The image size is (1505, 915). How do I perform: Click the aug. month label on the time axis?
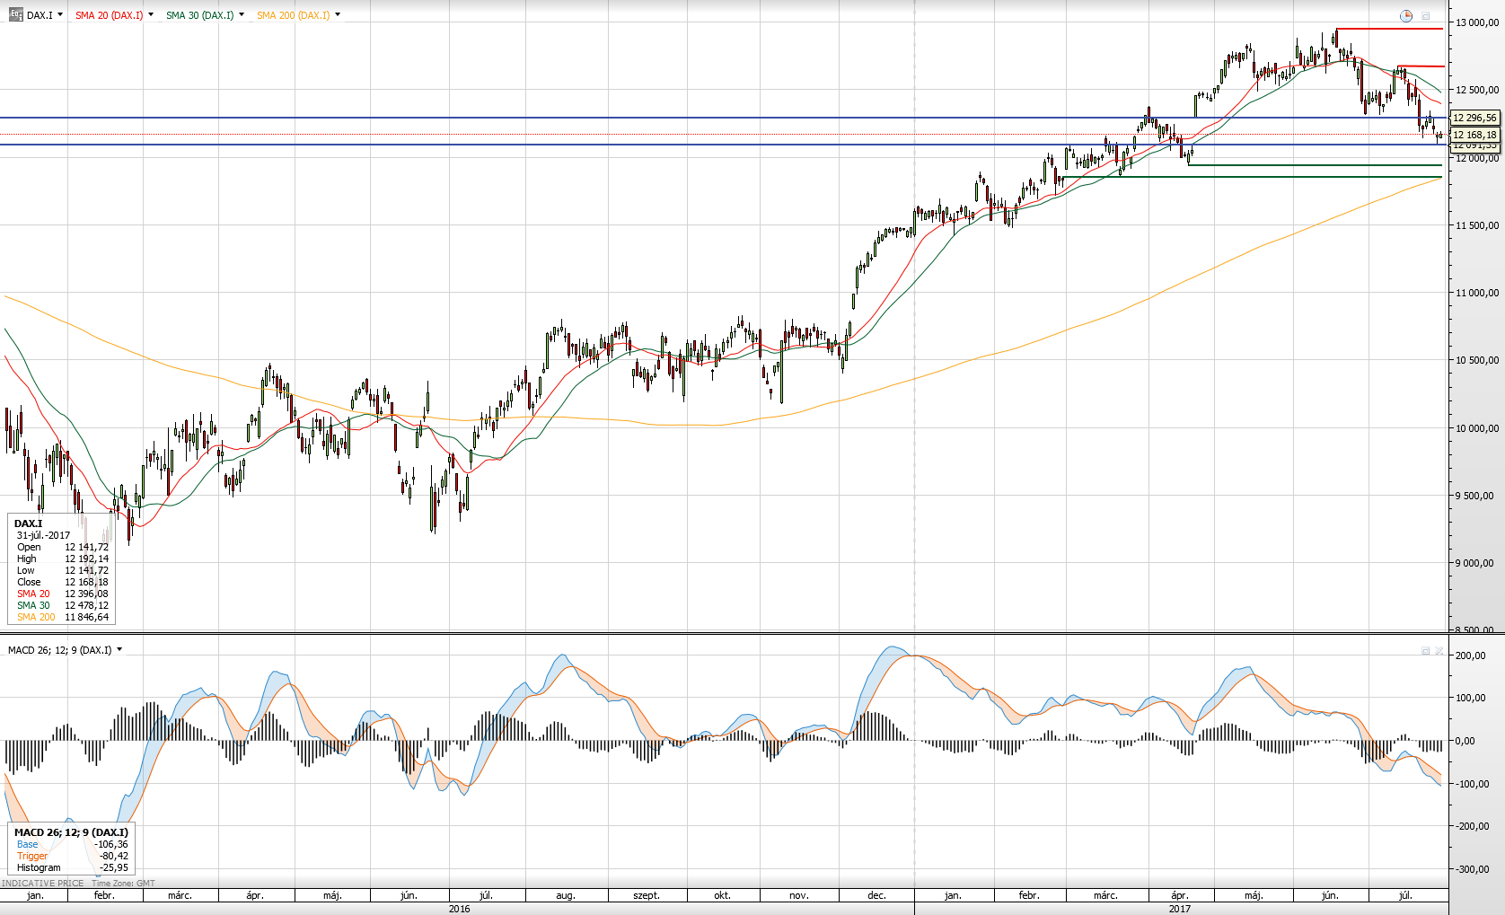(x=566, y=895)
